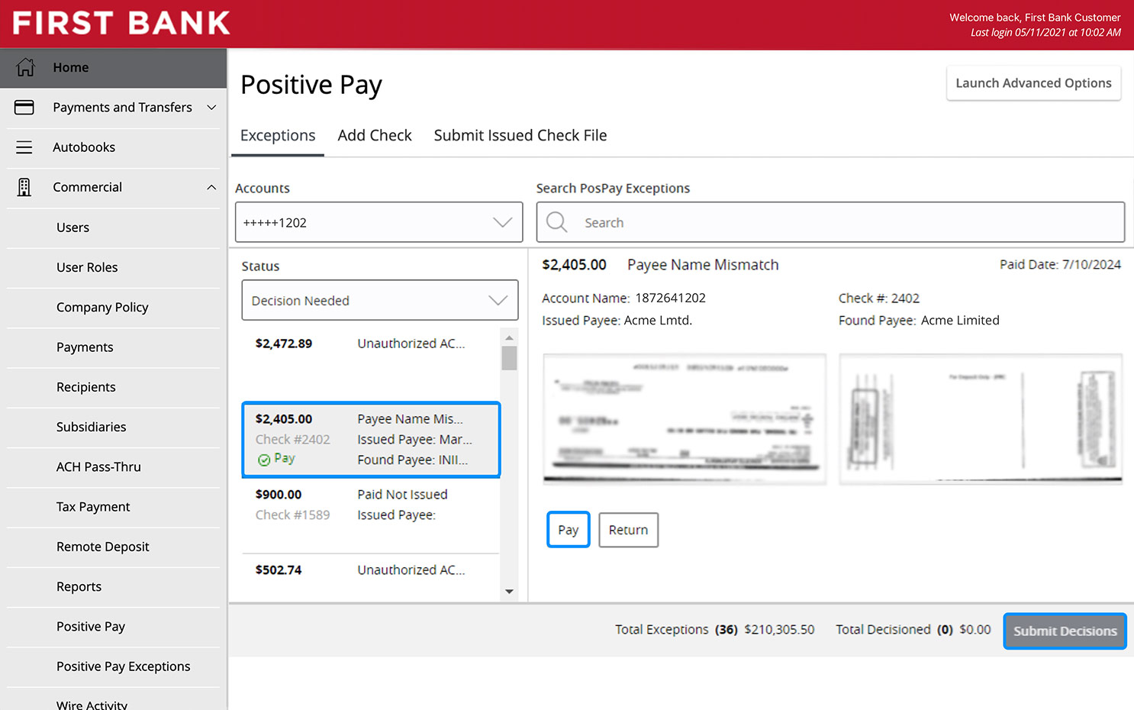The width and height of the screenshot is (1134, 710).
Task: Click the exceptions list scroll up arrow
Action: click(509, 337)
